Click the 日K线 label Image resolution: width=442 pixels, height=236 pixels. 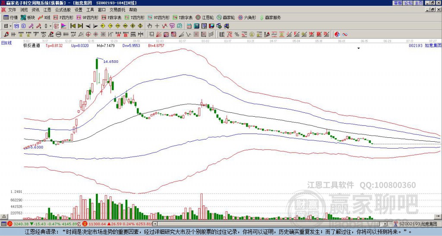[x=6, y=43]
